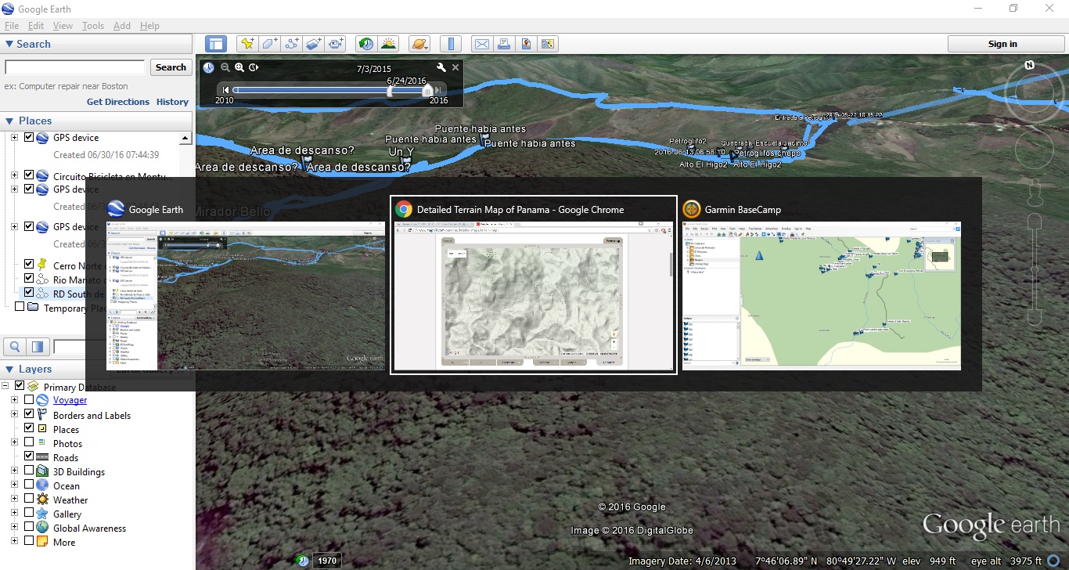Screen dimensions: 1069x570
Task: Zoom out the time slider range
Action: point(225,67)
